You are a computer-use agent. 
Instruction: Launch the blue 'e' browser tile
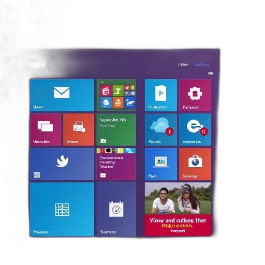195,129
